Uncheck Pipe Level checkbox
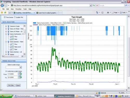The width and height of the screenshot is (130, 98). point(13,47)
